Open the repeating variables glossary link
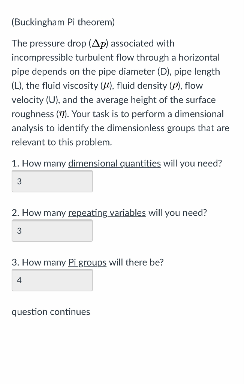 click(106, 213)
